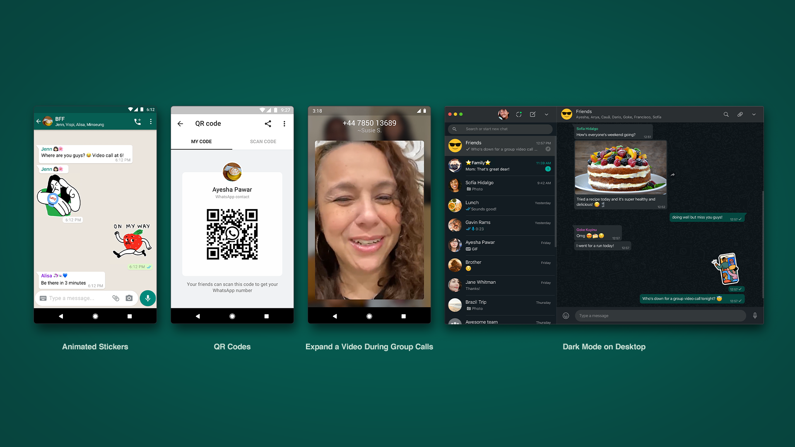Image resolution: width=795 pixels, height=447 pixels.
Task: Click the back arrow on QR code screen
Action: point(181,123)
